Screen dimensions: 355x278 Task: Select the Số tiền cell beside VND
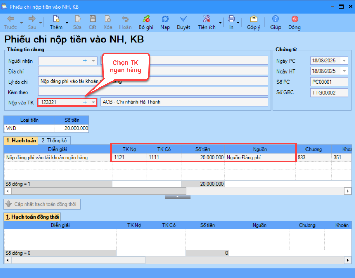click(x=72, y=128)
